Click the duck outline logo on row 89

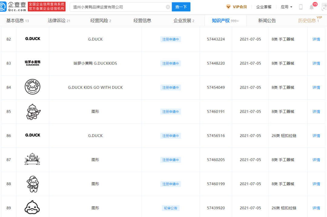coord(33,207)
